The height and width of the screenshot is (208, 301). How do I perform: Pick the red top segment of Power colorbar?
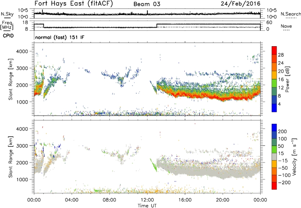coord(274,50)
